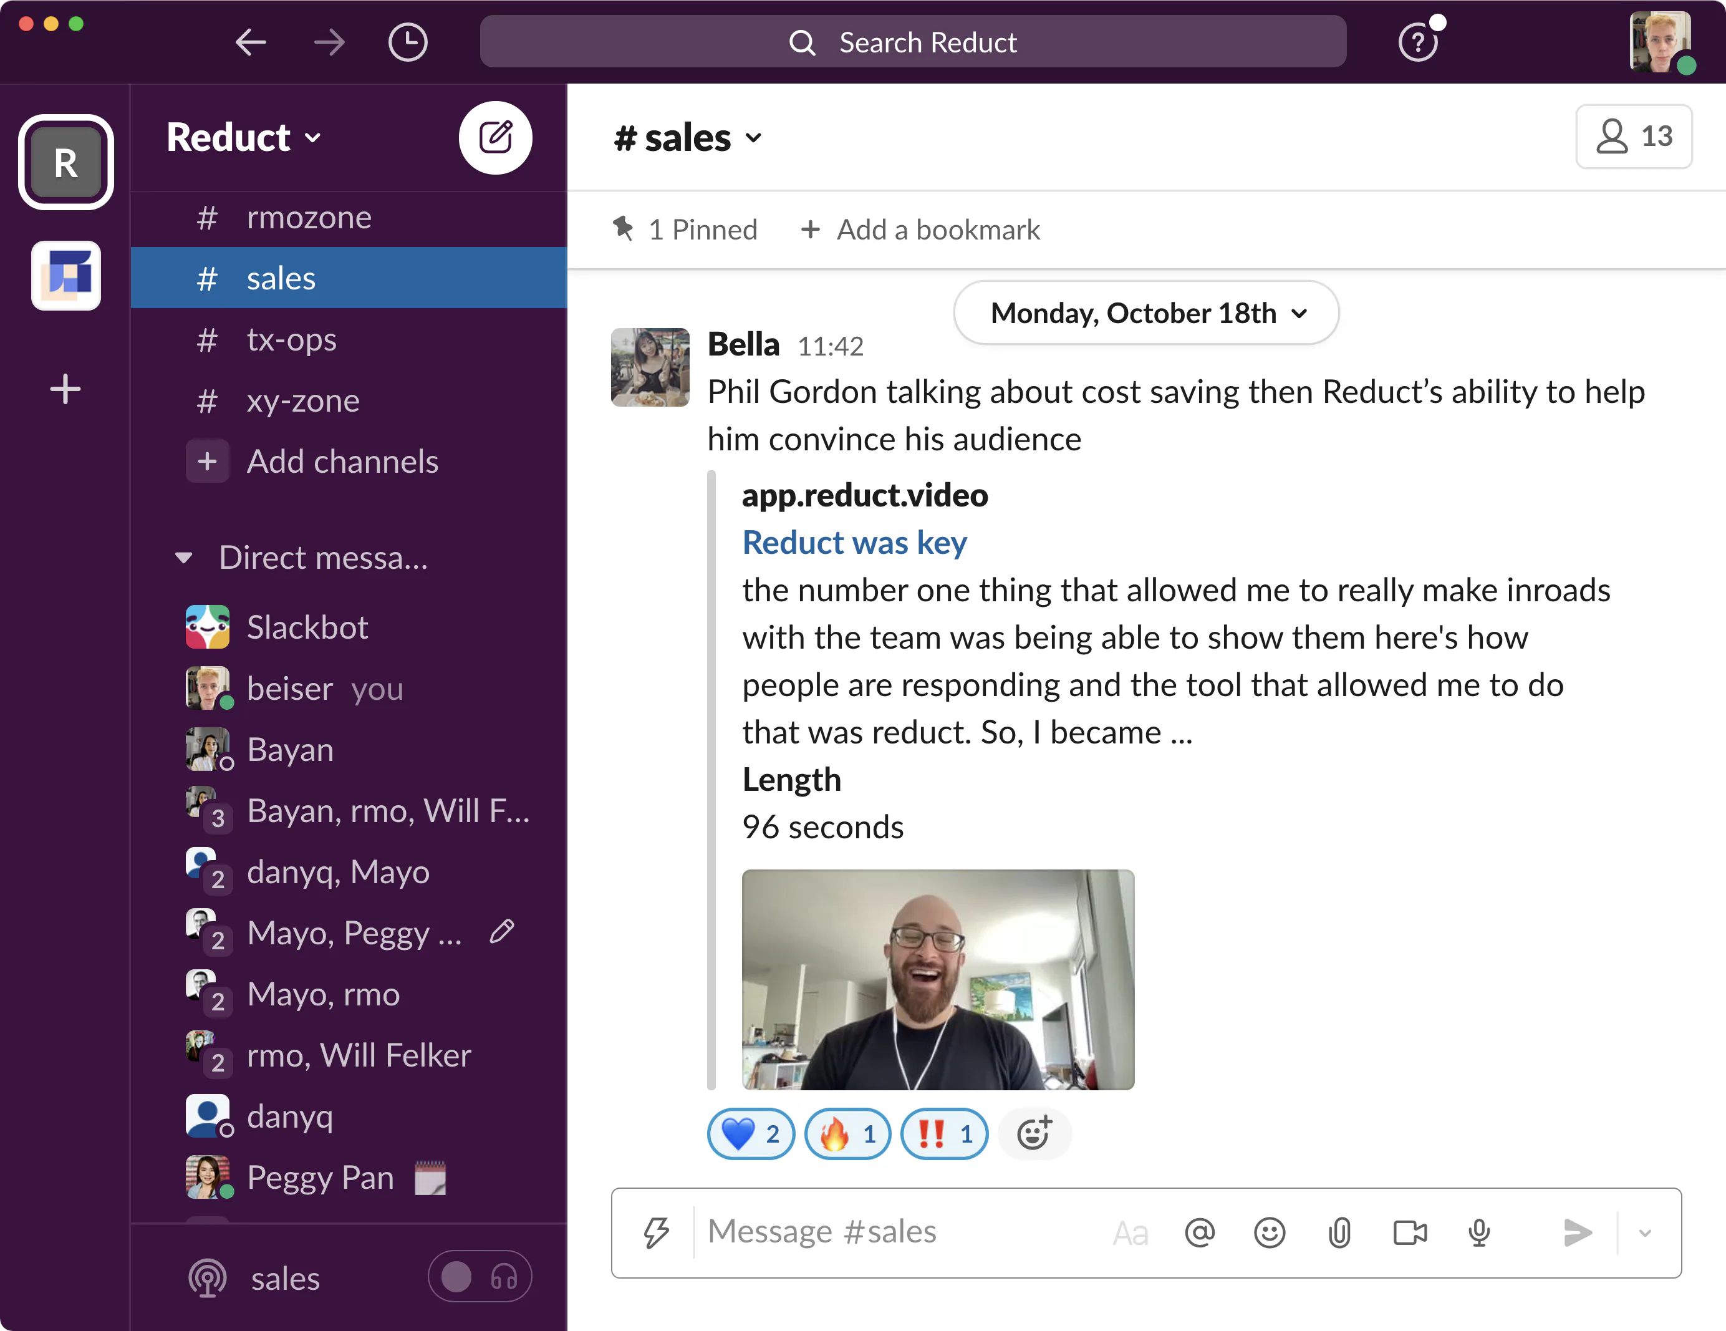The height and width of the screenshot is (1331, 1726).
Task: Open the Monday, October 18th date picker
Action: pyautogui.click(x=1146, y=313)
